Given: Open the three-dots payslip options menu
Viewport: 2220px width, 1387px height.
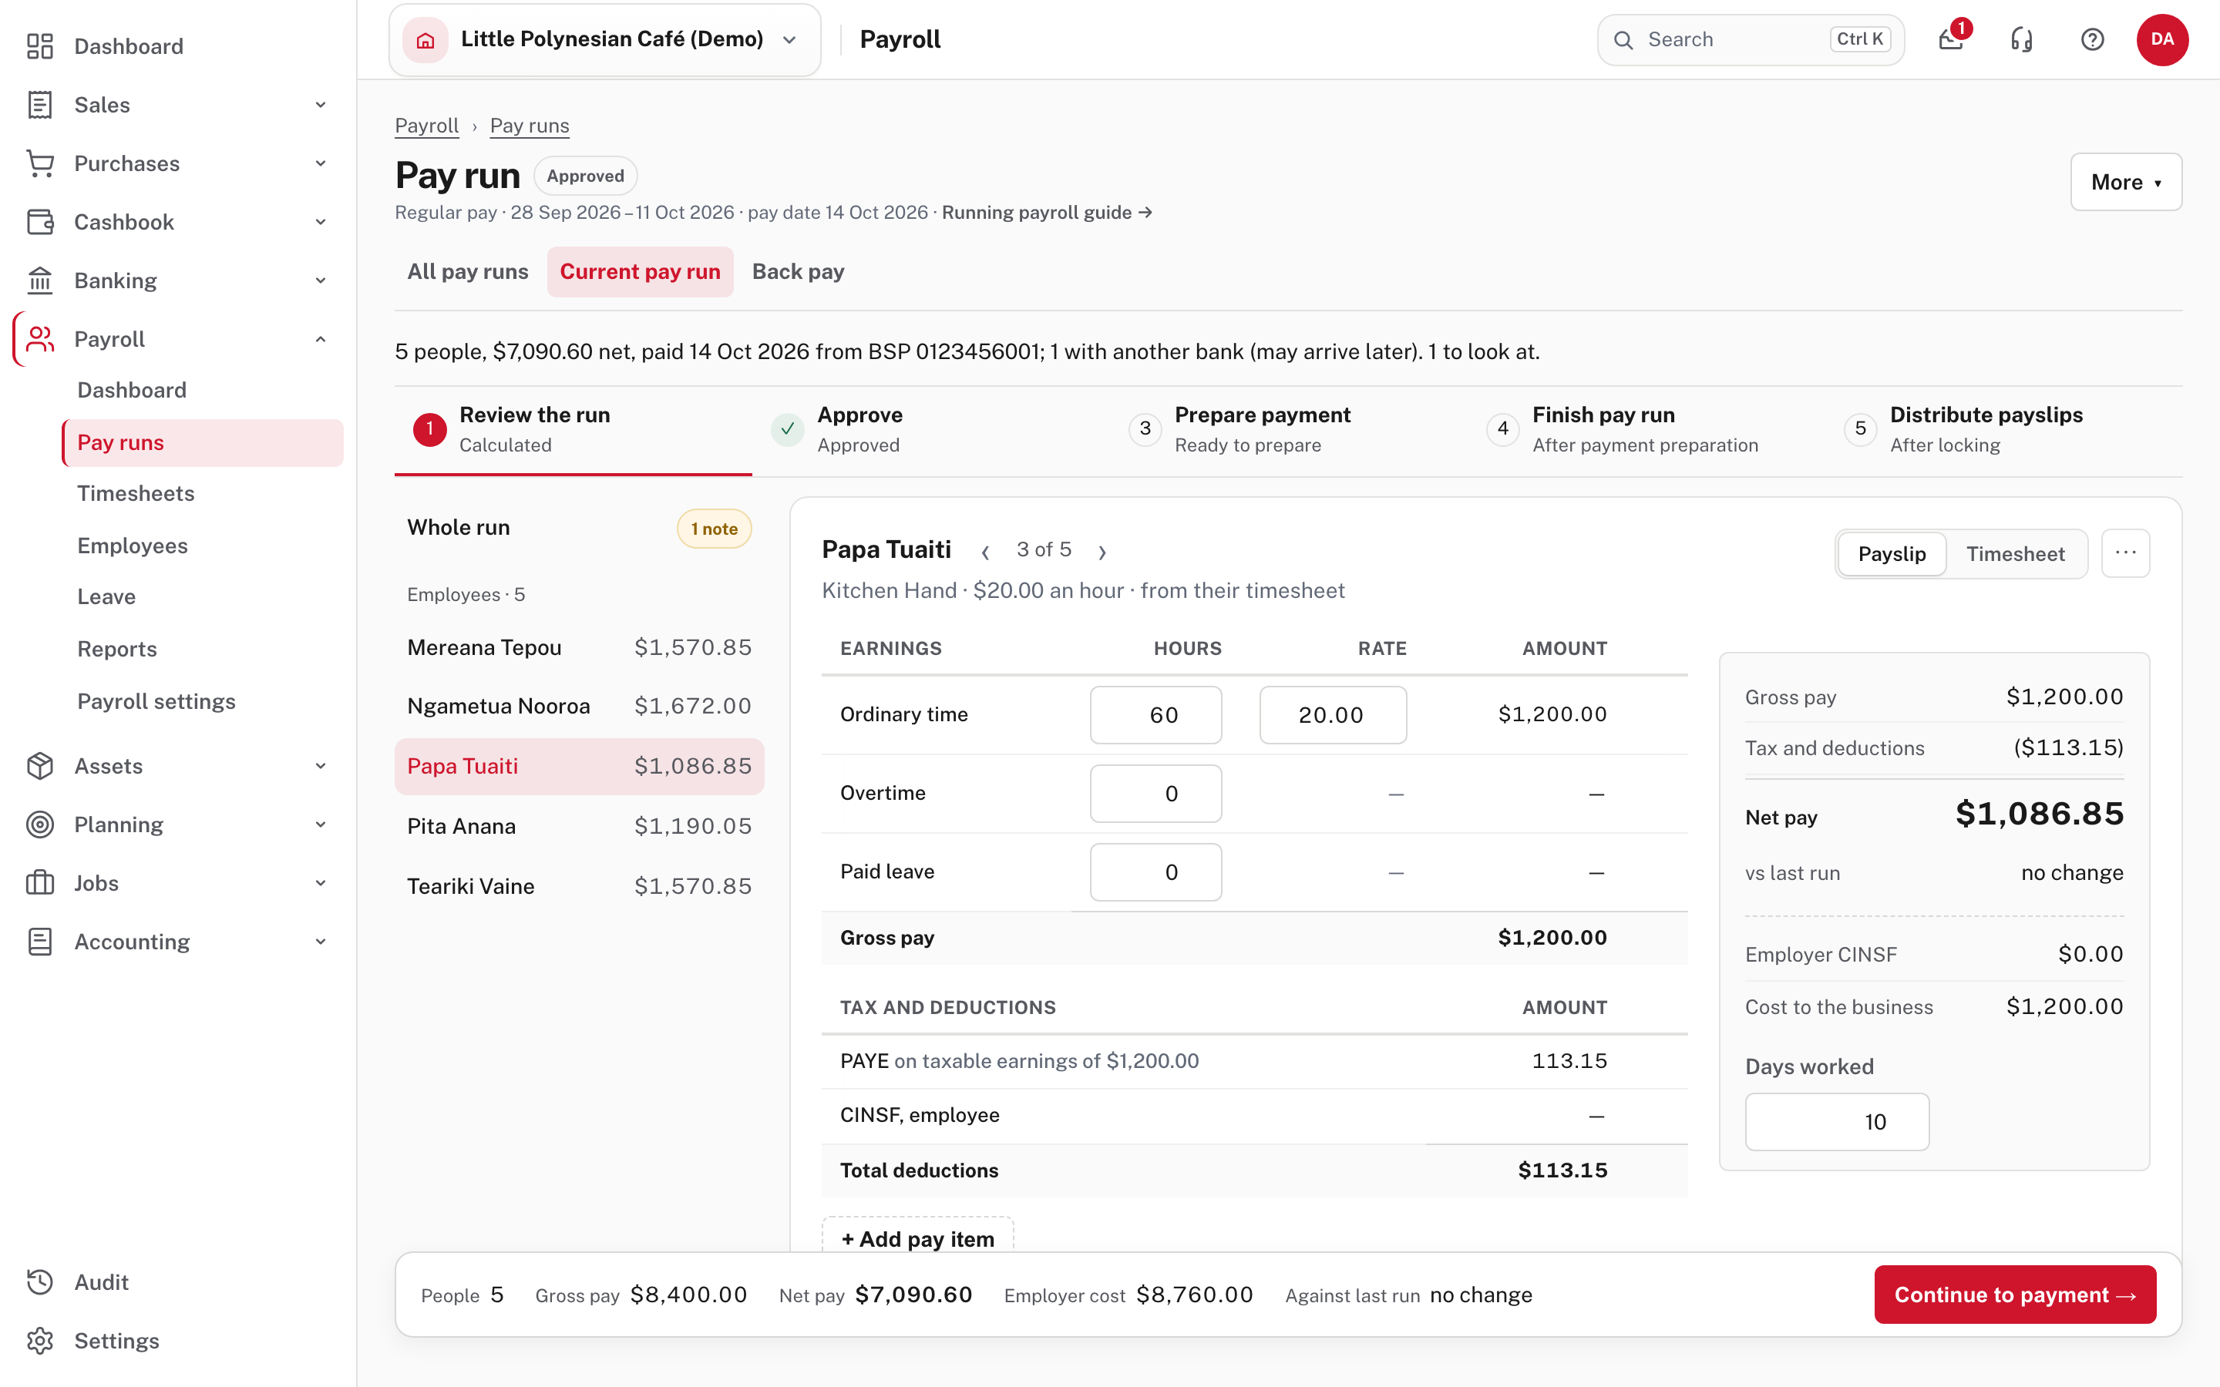Looking at the screenshot, I should coord(2125,553).
